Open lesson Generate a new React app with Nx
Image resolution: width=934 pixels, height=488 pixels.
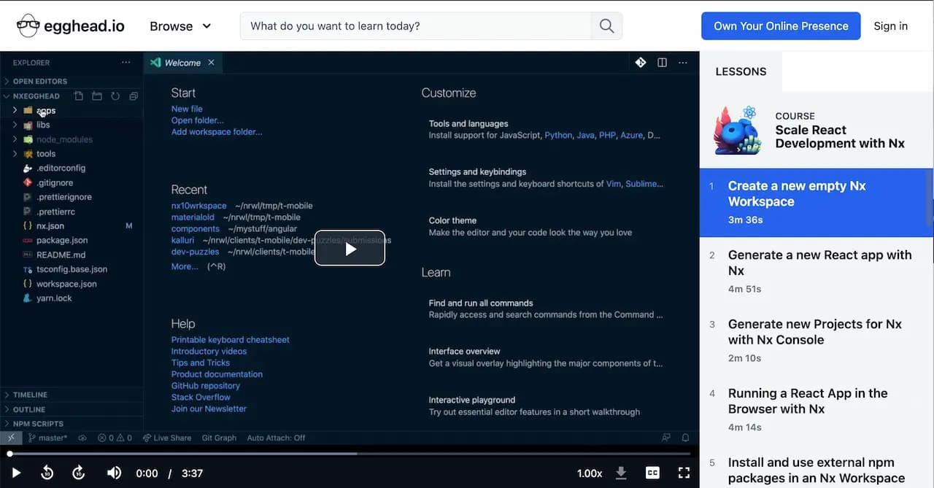tap(816, 271)
